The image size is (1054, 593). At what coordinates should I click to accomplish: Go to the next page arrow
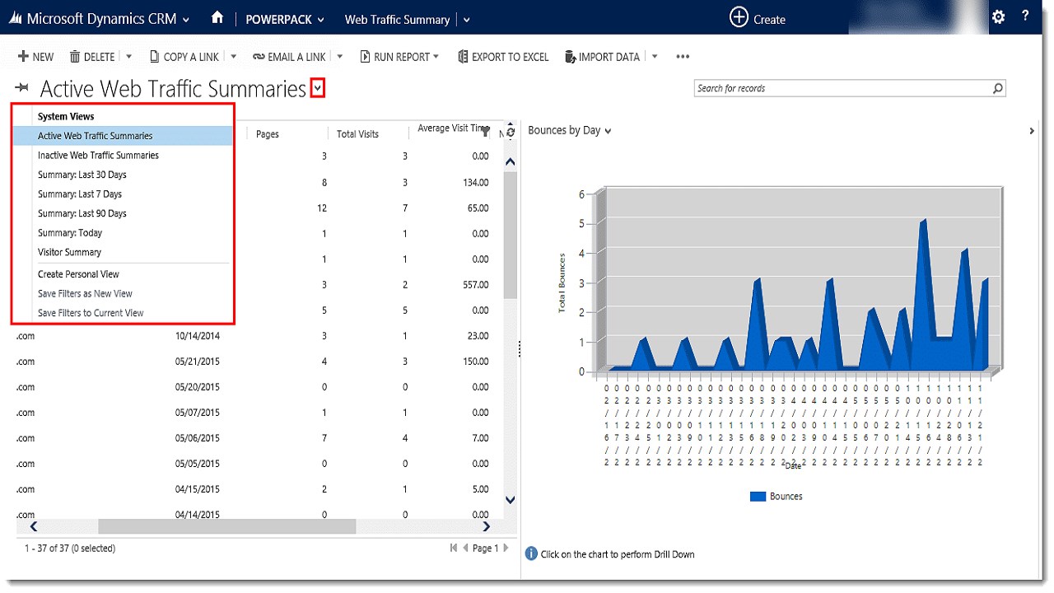point(506,548)
